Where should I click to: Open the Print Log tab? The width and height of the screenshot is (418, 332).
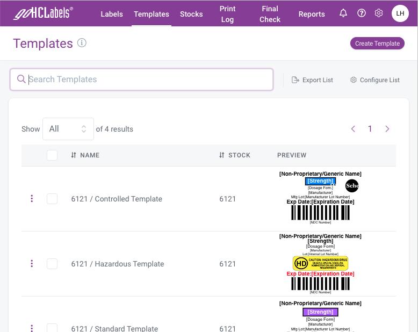click(227, 14)
